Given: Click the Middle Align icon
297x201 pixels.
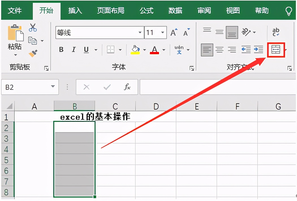Looking at the screenshot, I should pos(220,31).
